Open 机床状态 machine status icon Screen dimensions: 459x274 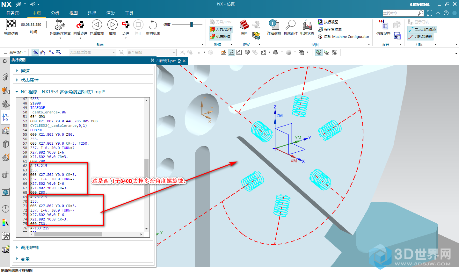[307, 25]
